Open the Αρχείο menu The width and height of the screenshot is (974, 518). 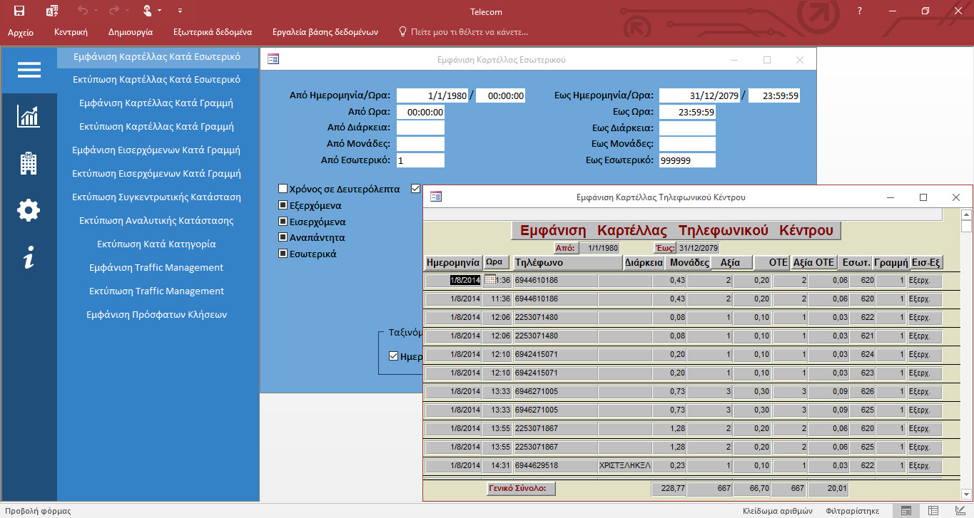coord(21,32)
